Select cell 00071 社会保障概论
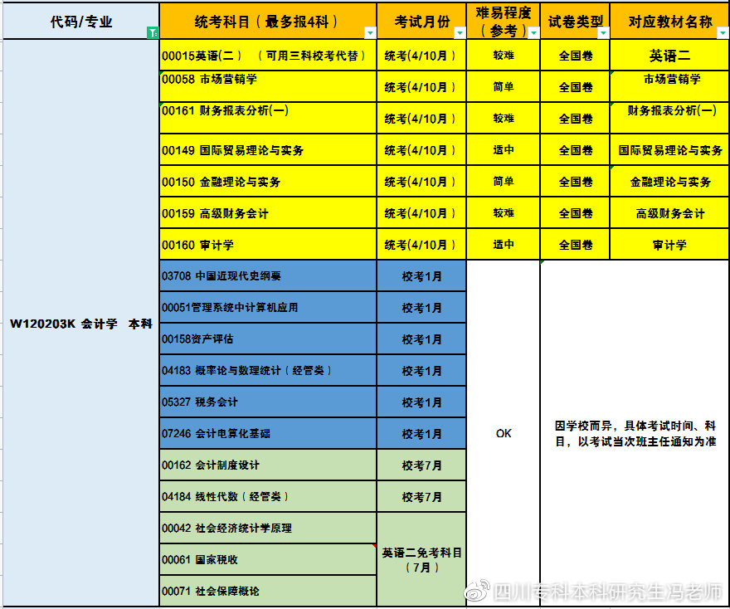The width and height of the screenshot is (730, 609). (268, 592)
